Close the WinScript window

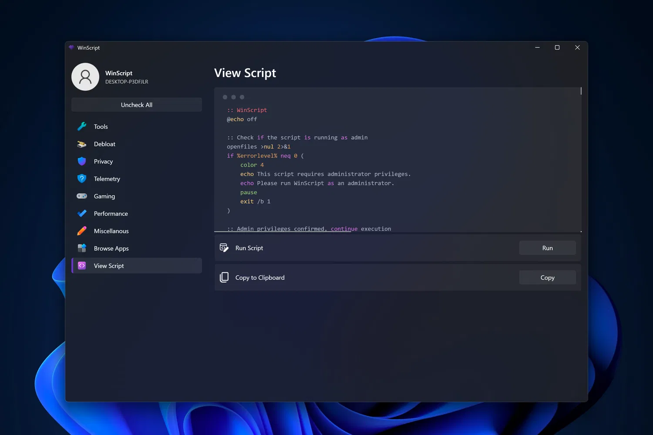click(x=577, y=47)
